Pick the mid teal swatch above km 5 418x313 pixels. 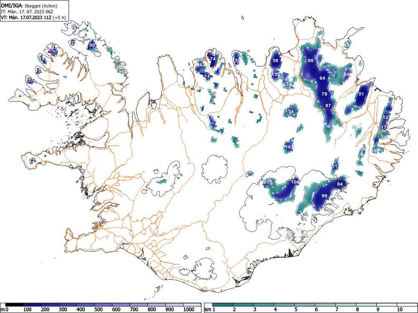click(x=305, y=305)
